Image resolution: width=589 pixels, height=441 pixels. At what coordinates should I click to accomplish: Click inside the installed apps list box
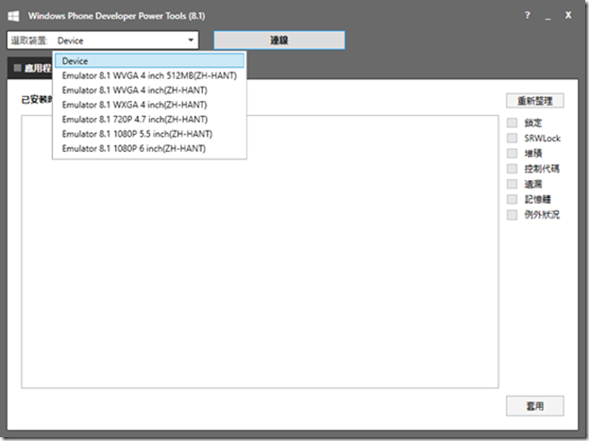pos(260,252)
